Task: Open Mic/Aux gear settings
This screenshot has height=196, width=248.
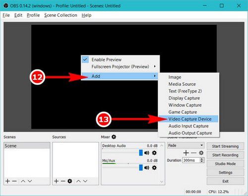Action: pos(154,168)
